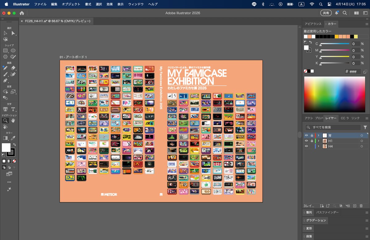Click the layer search field すべてを検索
This screenshot has width=370, height=240.
click(333, 127)
